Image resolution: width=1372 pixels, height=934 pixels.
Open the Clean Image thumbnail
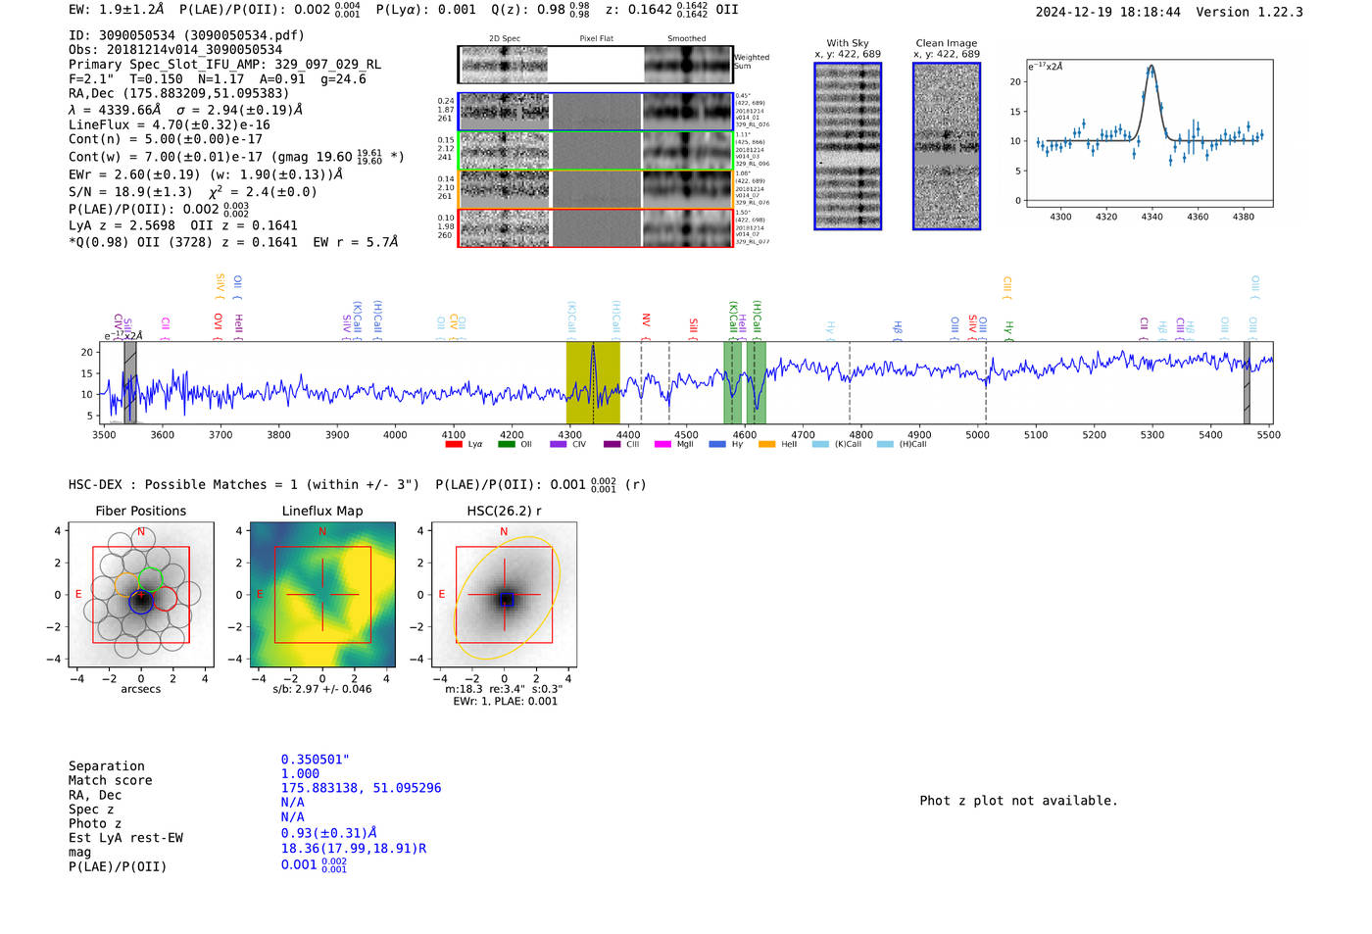[947, 146]
